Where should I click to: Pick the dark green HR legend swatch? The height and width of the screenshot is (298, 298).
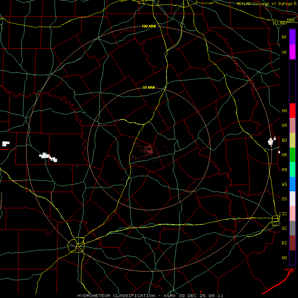pos(292,155)
